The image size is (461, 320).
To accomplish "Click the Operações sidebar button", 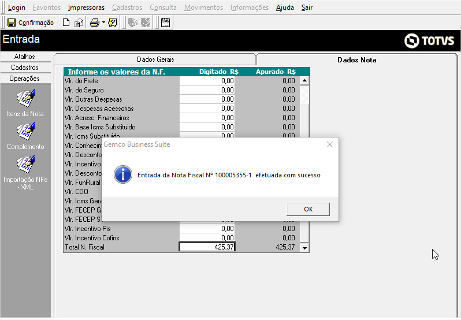I will point(25,79).
